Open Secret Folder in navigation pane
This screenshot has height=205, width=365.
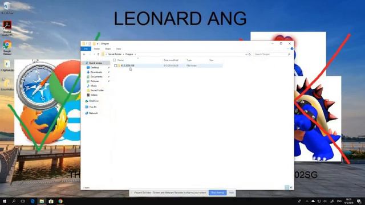pos(97,90)
